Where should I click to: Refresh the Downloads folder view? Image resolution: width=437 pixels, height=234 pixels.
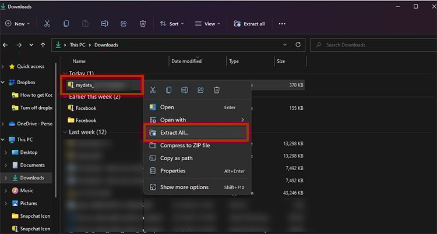pos(298,45)
